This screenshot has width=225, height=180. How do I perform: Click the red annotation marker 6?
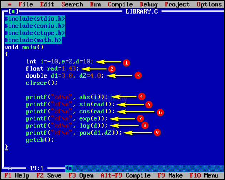[160, 112]
